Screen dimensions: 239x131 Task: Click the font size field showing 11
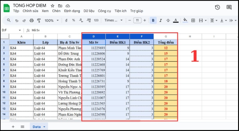137,20
